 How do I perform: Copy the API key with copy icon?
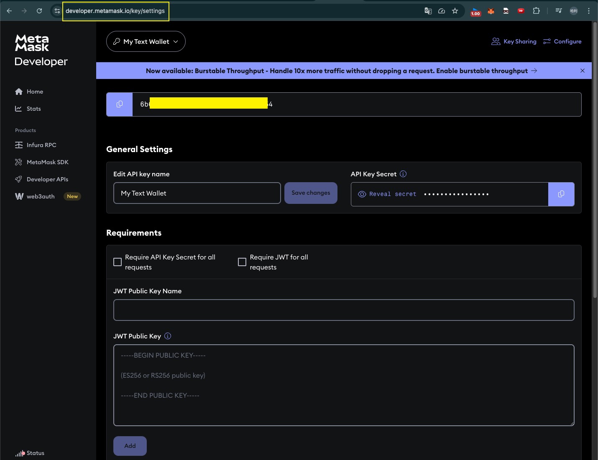[120, 104]
